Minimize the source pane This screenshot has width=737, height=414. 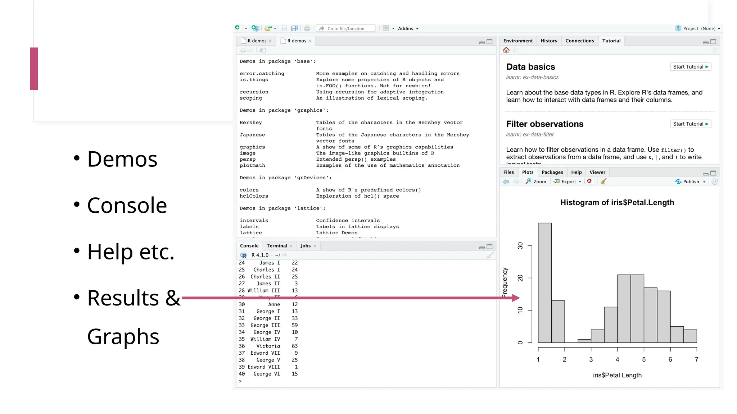point(482,43)
